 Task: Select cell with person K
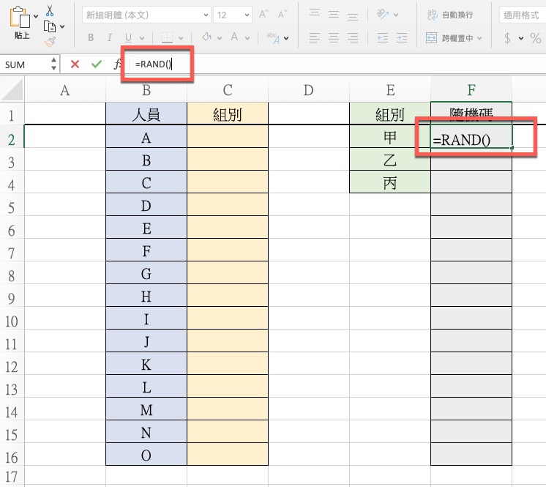point(146,363)
